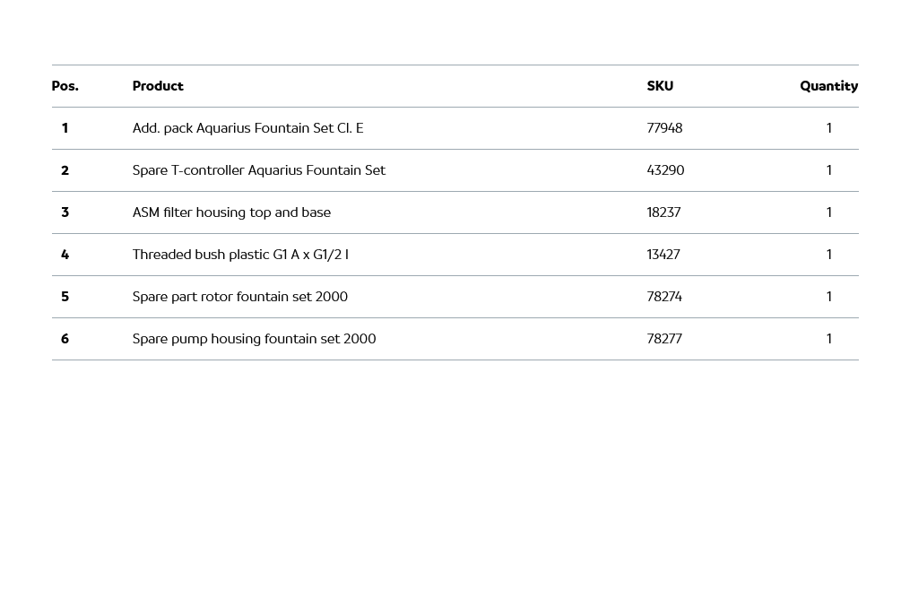Click SKU number 77948
The image size is (901, 598).
pyautogui.click(x=664, y=128)
